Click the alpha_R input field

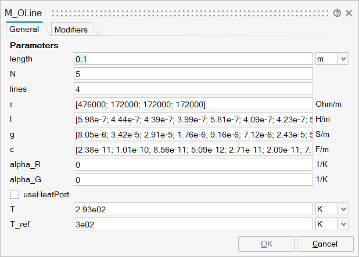[193, 164]
